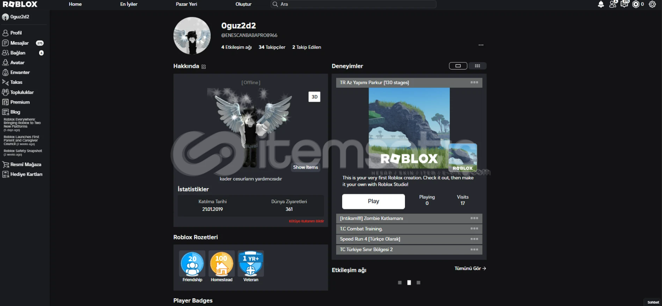This screenshot has width=662, height=306.
Task: Expand the [Intikam!!!] Zombie Katliamanı experience
Action: tap(409, 219)
